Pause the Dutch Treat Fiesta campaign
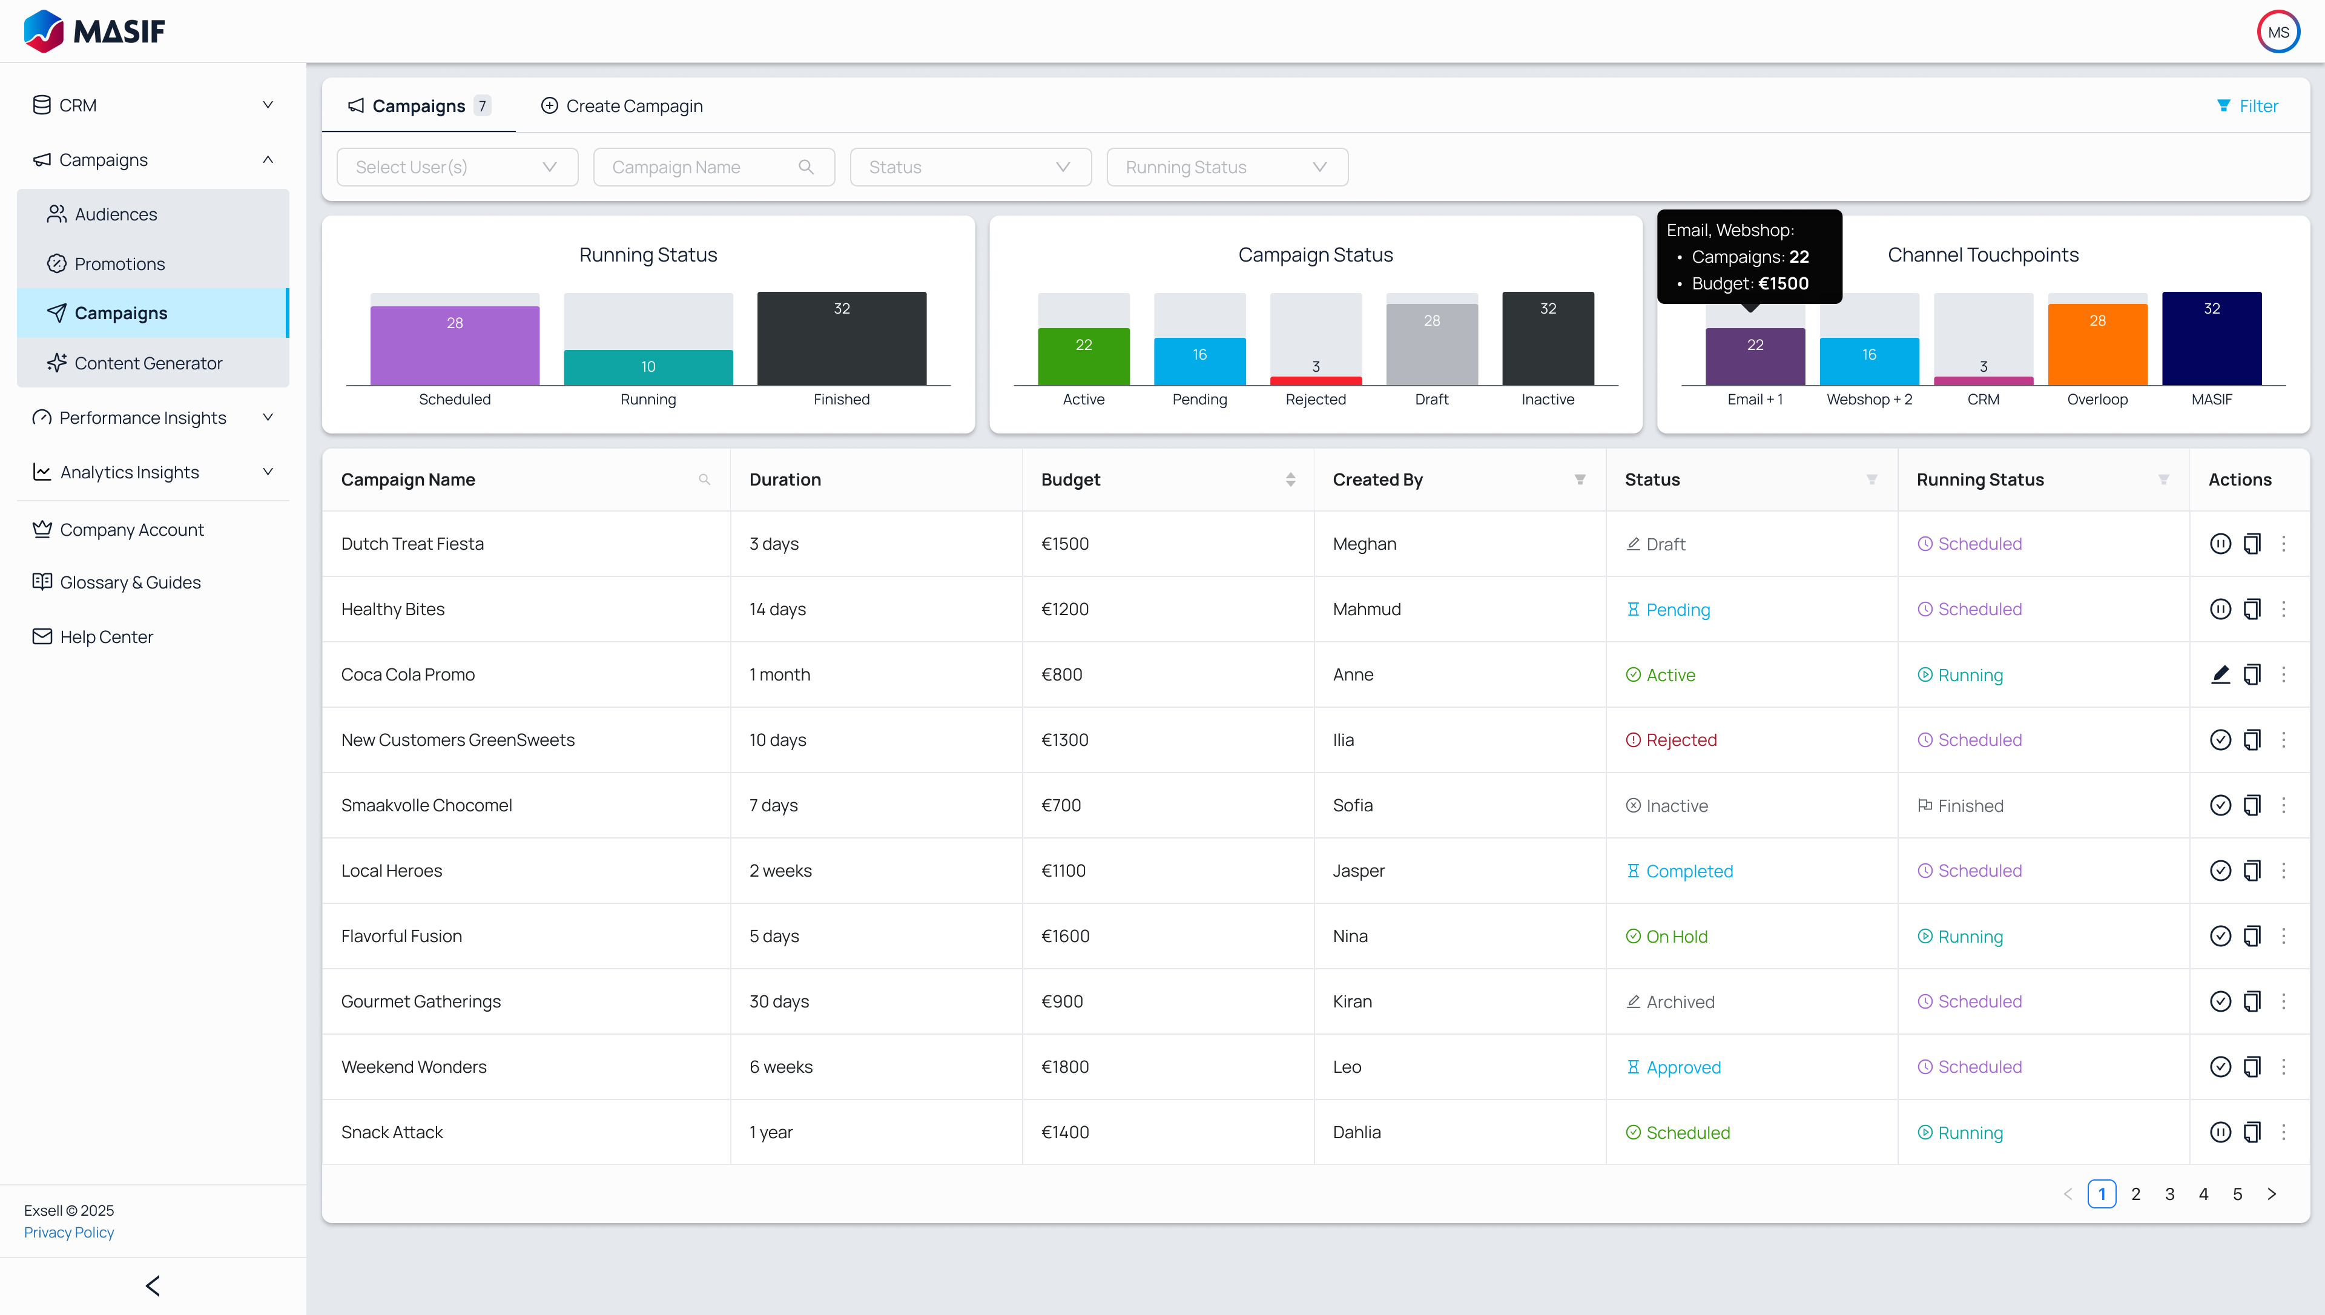 pyautogui.click(x=2221, y=544)
